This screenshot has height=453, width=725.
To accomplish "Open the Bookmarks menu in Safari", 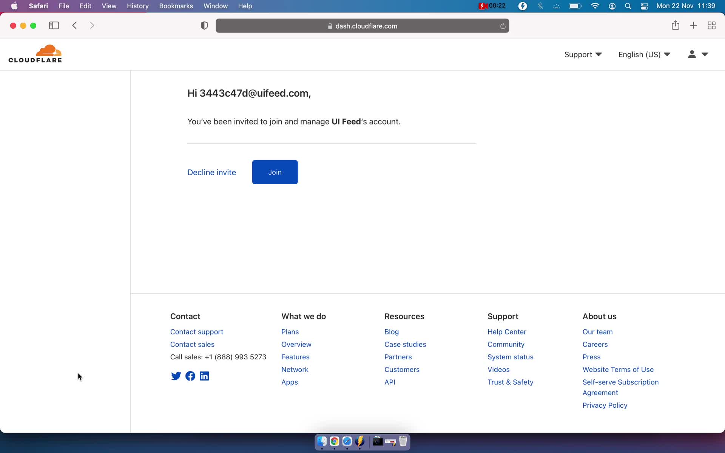I will 175,6.
